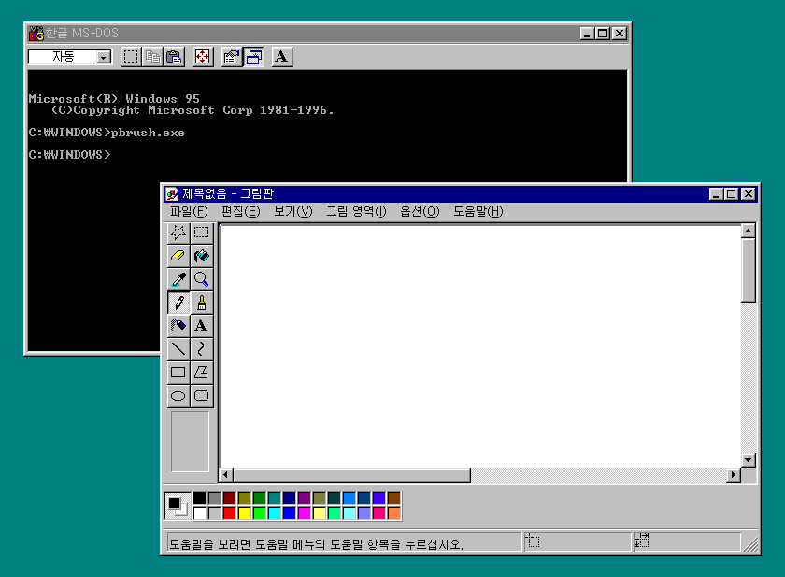Activate the Magnifier tool
The height and width of the screenshot is (577, 785).
201,279
